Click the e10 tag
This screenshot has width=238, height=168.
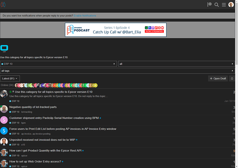point(23,145)
